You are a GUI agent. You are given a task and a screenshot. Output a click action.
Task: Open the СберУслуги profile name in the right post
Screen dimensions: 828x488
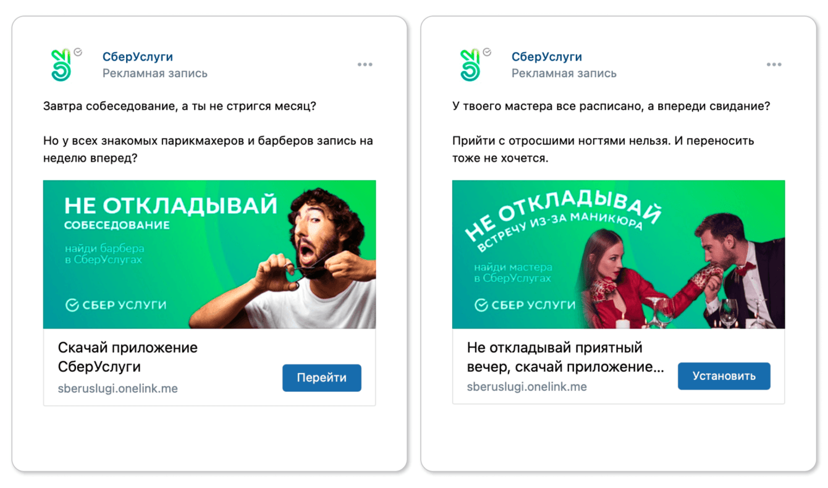(546, 57)
